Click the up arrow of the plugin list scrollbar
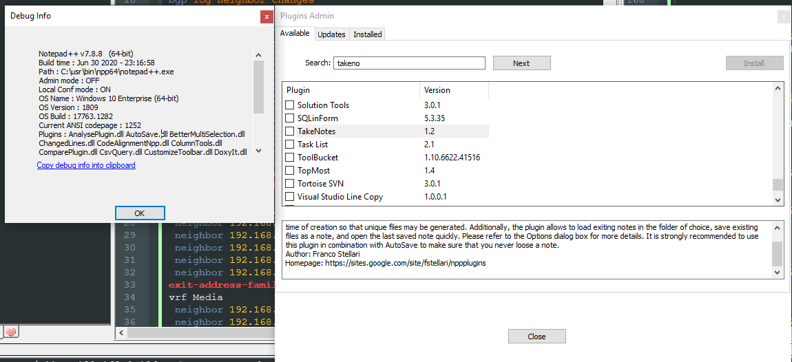The width and height of the screenshot is (792, 362). pyautogui.click(x=778, y=88)
